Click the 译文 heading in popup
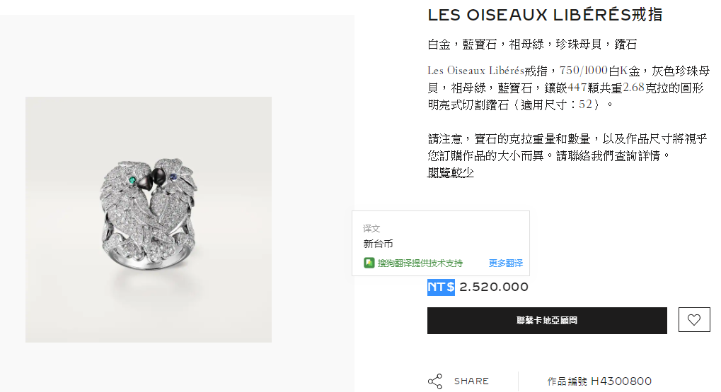The height and width of the screenshot is (392, 721). (x=371, y=228)
